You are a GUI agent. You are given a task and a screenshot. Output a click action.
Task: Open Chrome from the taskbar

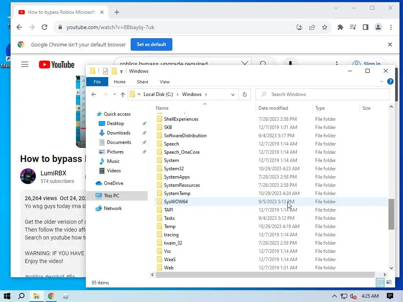coord(51,296)
